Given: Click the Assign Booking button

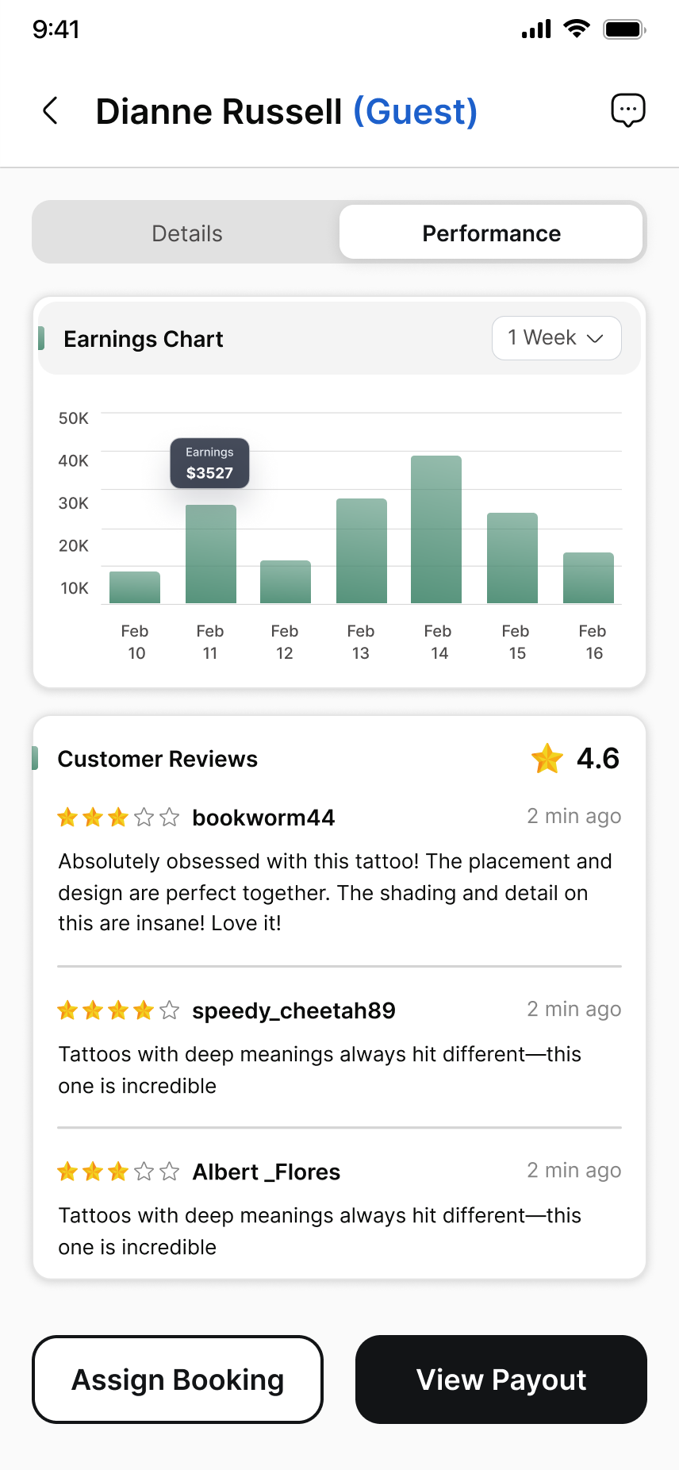Looking at the screenshot, I should (178, 1380).
